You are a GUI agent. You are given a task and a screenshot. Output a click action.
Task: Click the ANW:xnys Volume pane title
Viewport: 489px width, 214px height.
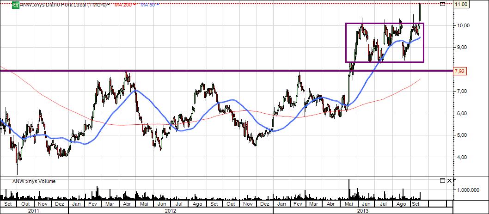34,181
